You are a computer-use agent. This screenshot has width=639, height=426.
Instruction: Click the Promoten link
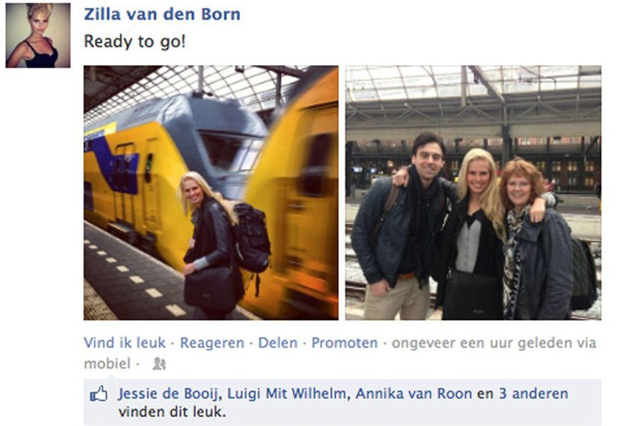click(x=345, y=343)
